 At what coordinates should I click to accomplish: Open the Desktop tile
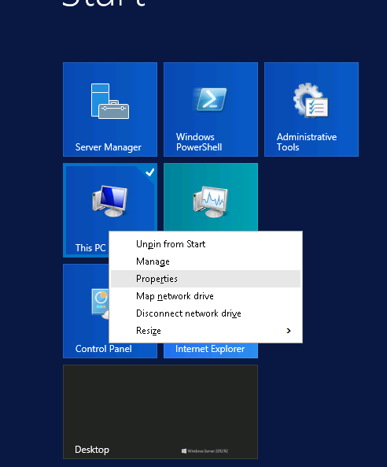click(x=160, y=412)
